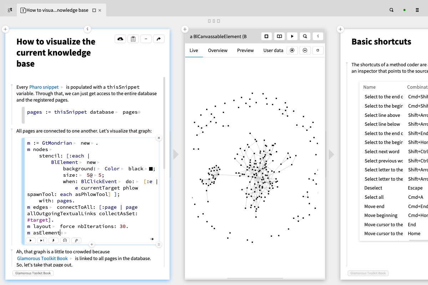Click the green status indicator dot

404,10
